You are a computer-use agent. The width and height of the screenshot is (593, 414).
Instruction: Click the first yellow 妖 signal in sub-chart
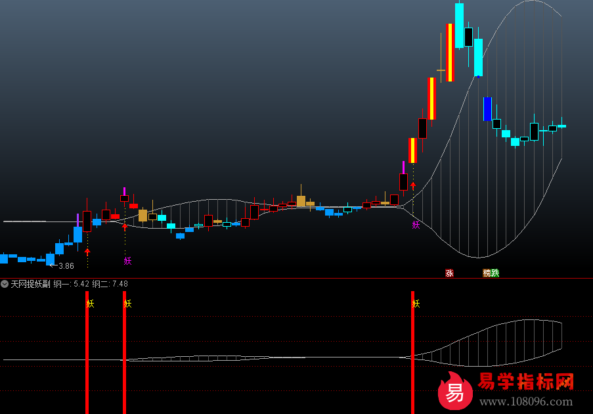pyautogui.click(x=90, y=304)
